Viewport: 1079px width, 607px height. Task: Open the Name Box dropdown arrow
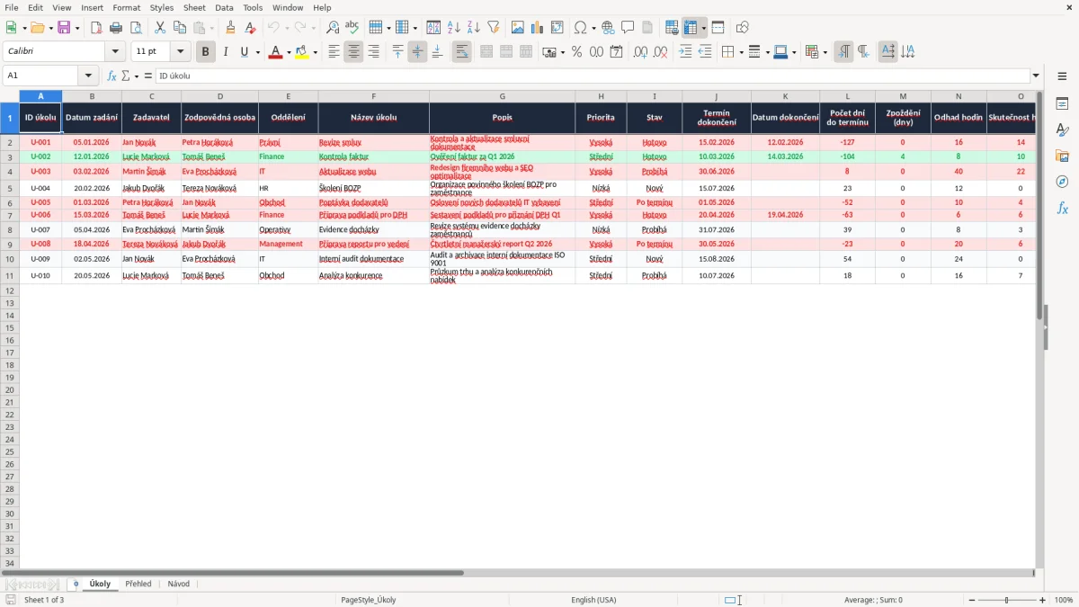point(87,76)
